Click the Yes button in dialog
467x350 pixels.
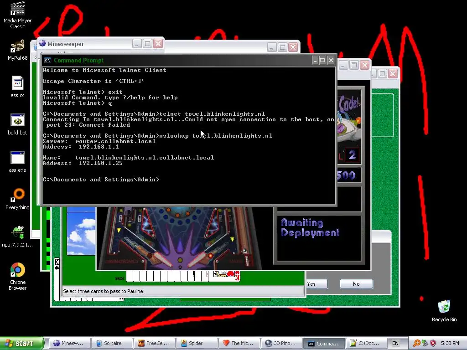click(x=317, y=283)
